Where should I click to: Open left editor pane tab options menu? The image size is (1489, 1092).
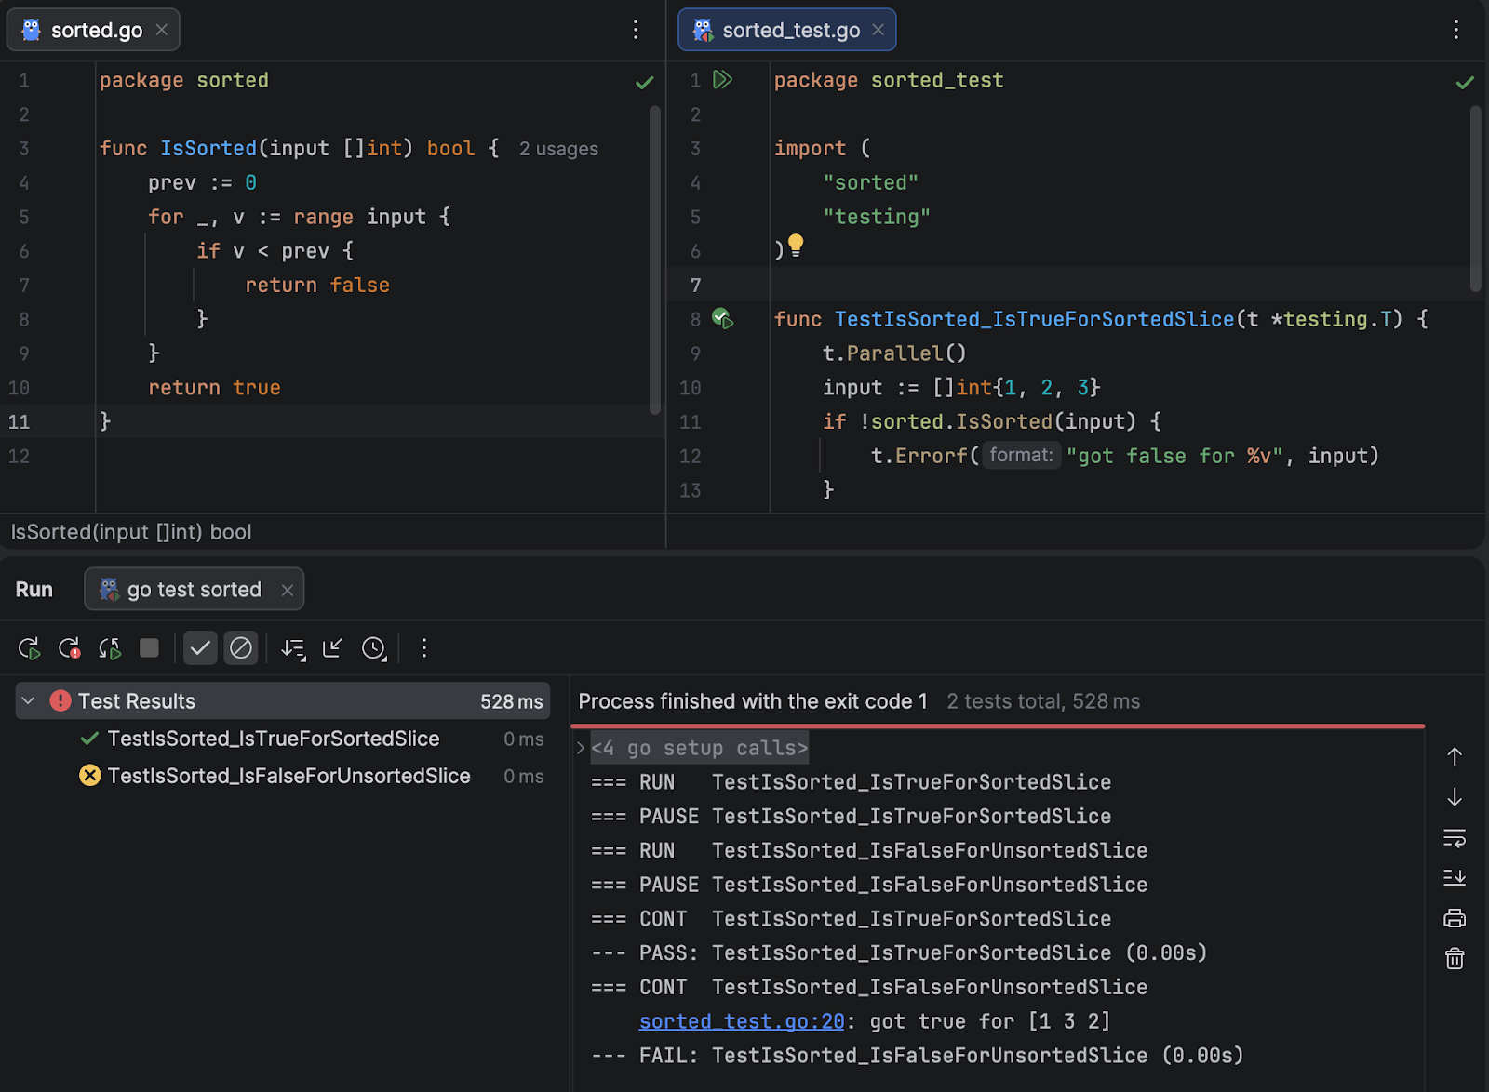[636, 30]
